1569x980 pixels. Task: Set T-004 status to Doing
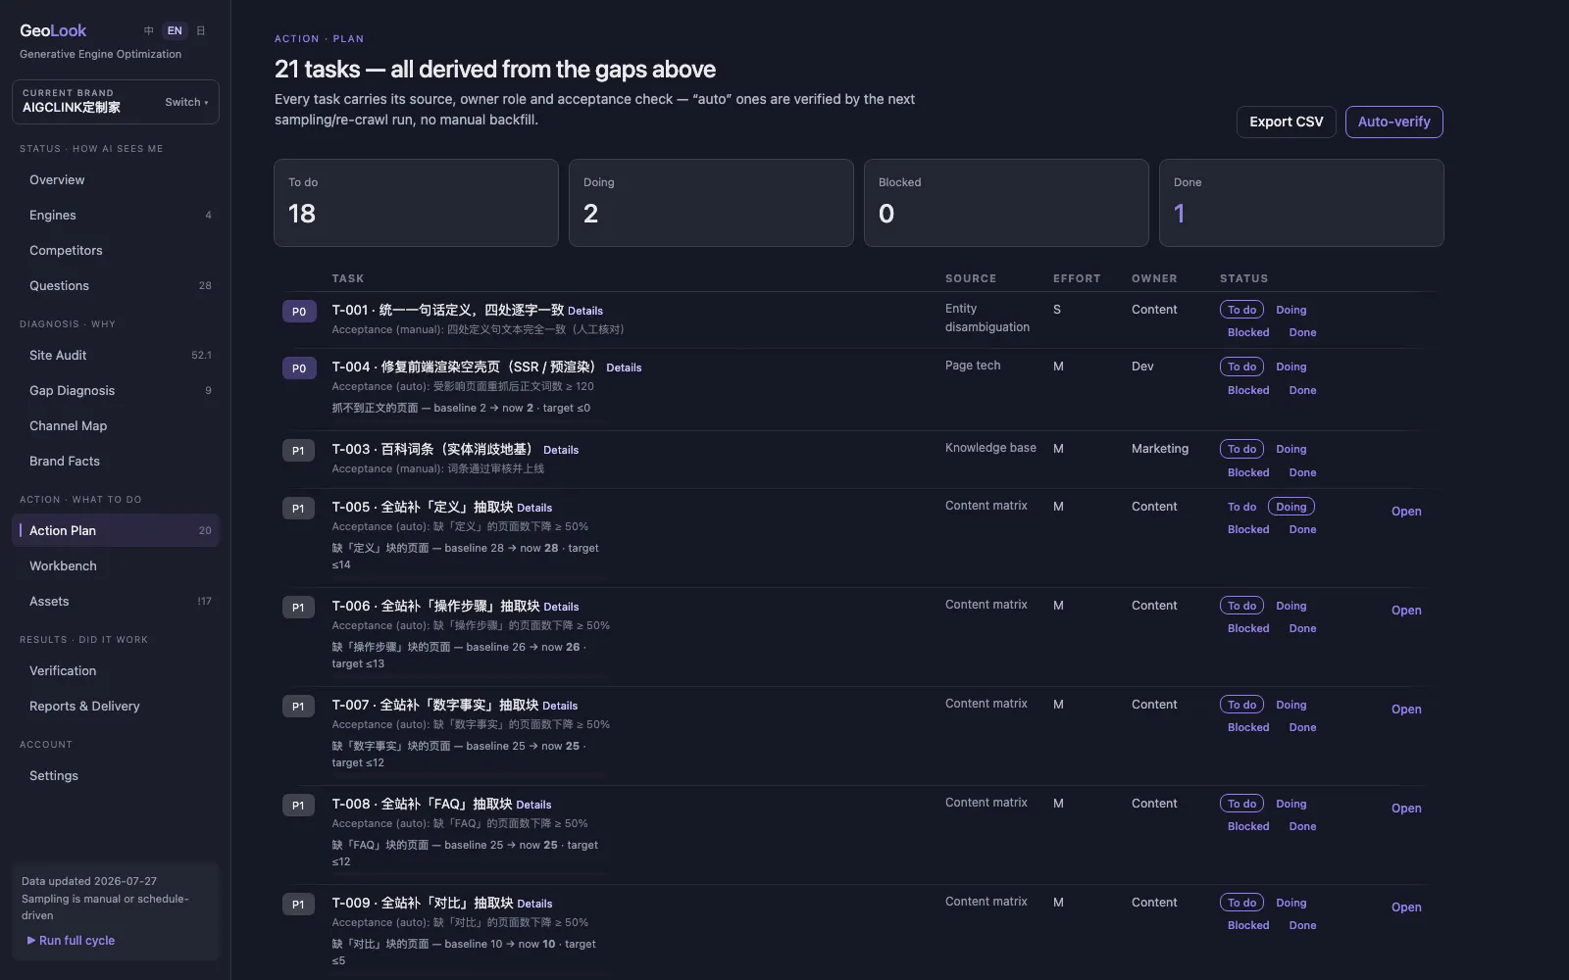(x=1291, y=367)
